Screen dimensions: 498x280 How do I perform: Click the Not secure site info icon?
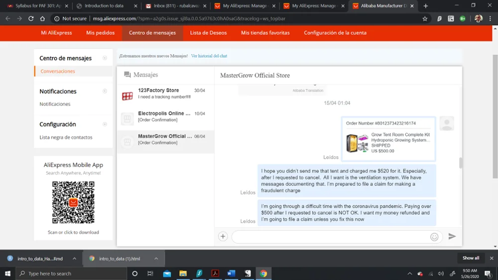point(57,19)
